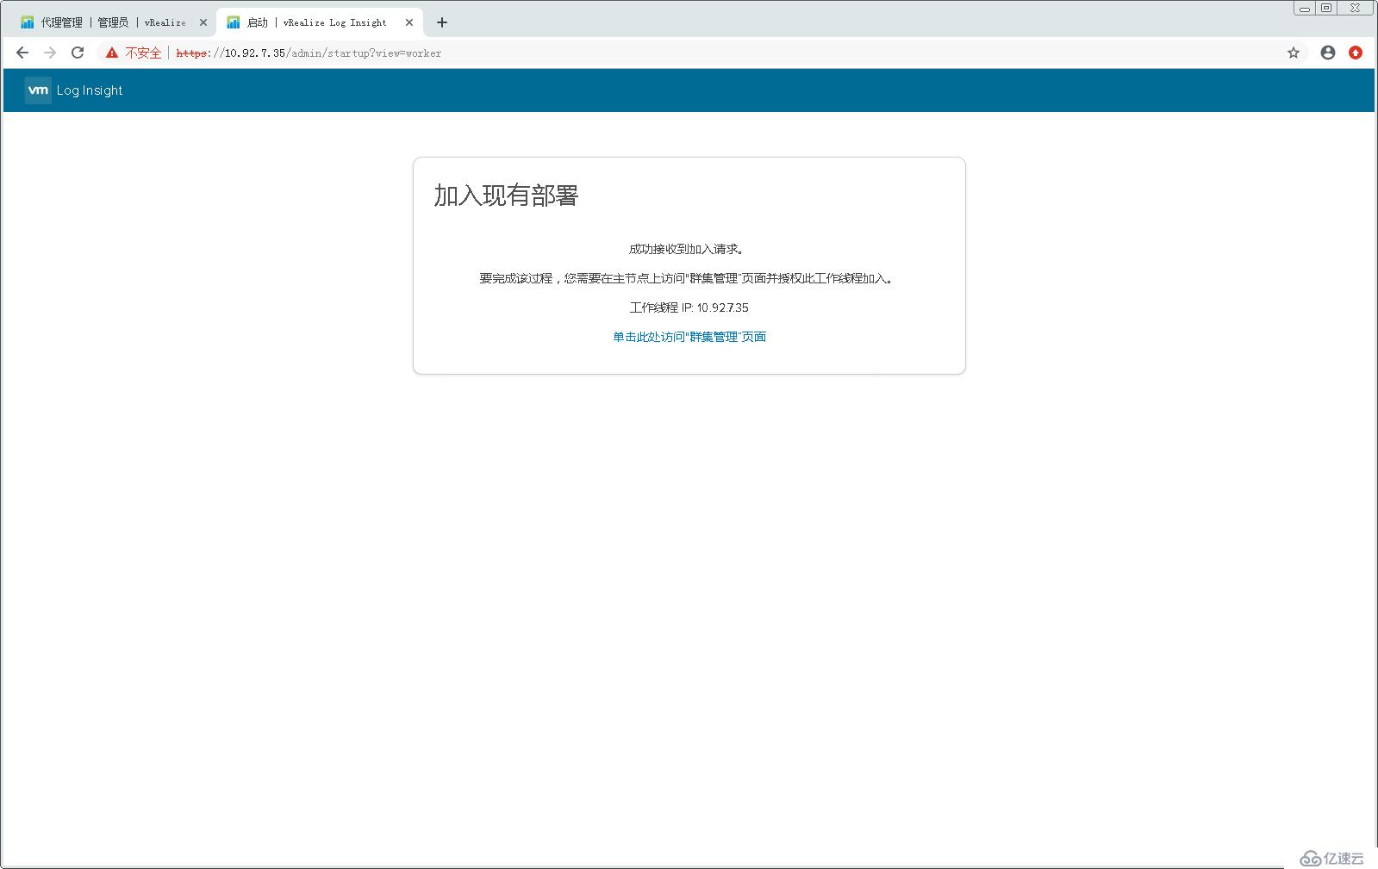Bookmark this page with the star icon
Image resolution: width=1378 pixels, height=869 pixels.
click(1294, 53)
